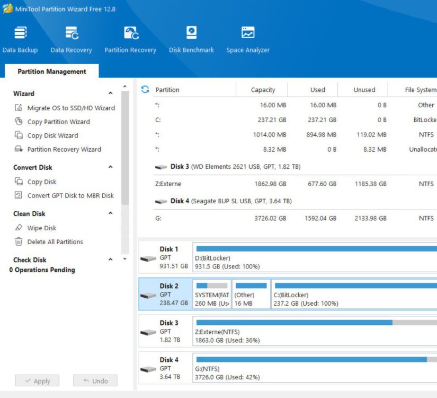Open the Space Analyzer
This screenshot has width=437, height=398.
click(x=248, y=40)
